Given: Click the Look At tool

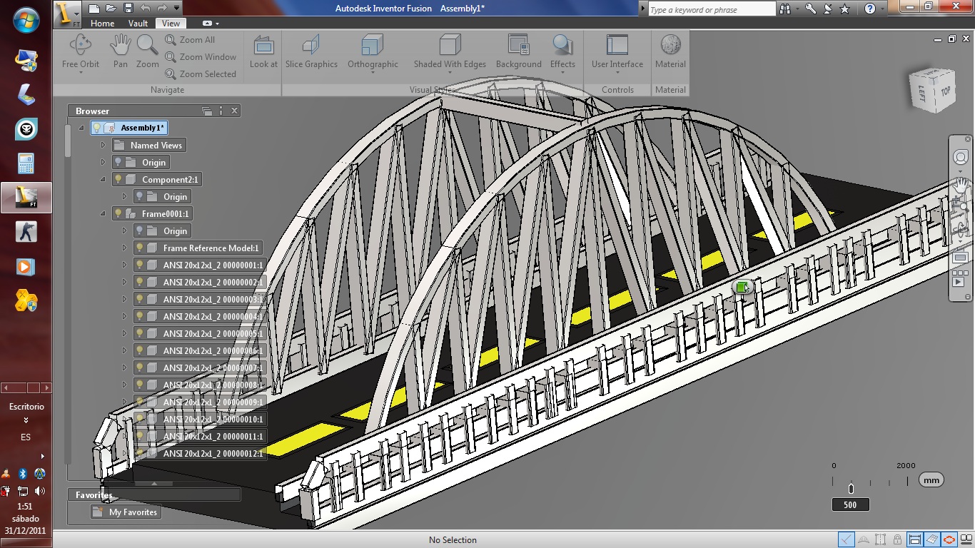Looking at the screenshot, I should tap(263, 51).
